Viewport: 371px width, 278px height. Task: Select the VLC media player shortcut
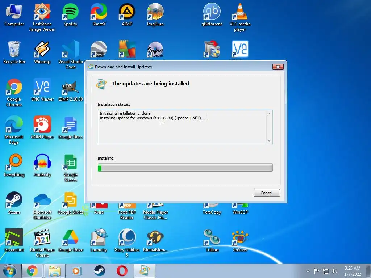click(x=240, y=17)
